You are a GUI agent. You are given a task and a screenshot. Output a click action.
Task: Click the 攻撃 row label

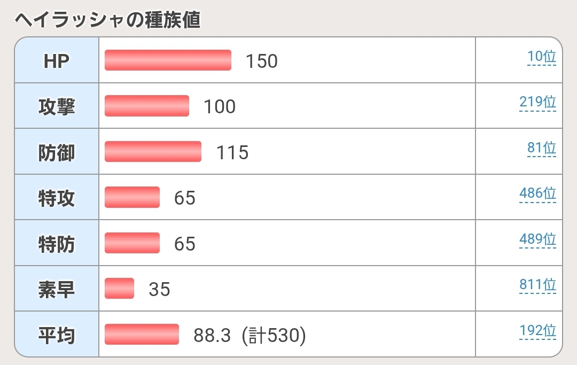click(x=57, y=106)
